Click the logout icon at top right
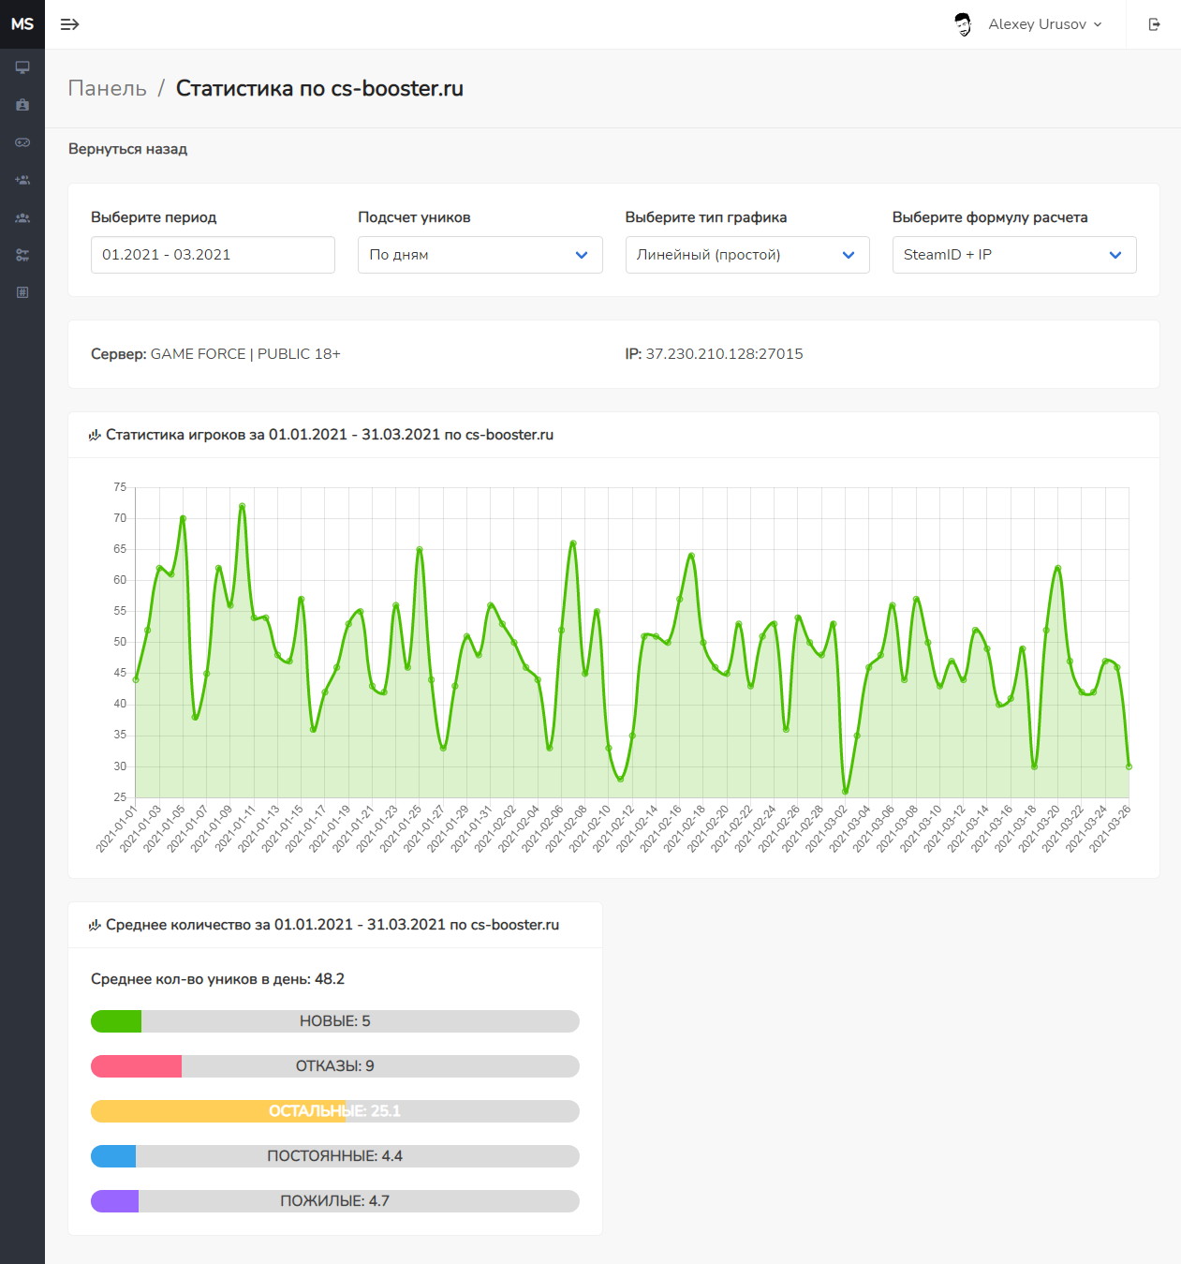The height and width of the screenshot is (1264, 1181). [x=1154, y=24]
